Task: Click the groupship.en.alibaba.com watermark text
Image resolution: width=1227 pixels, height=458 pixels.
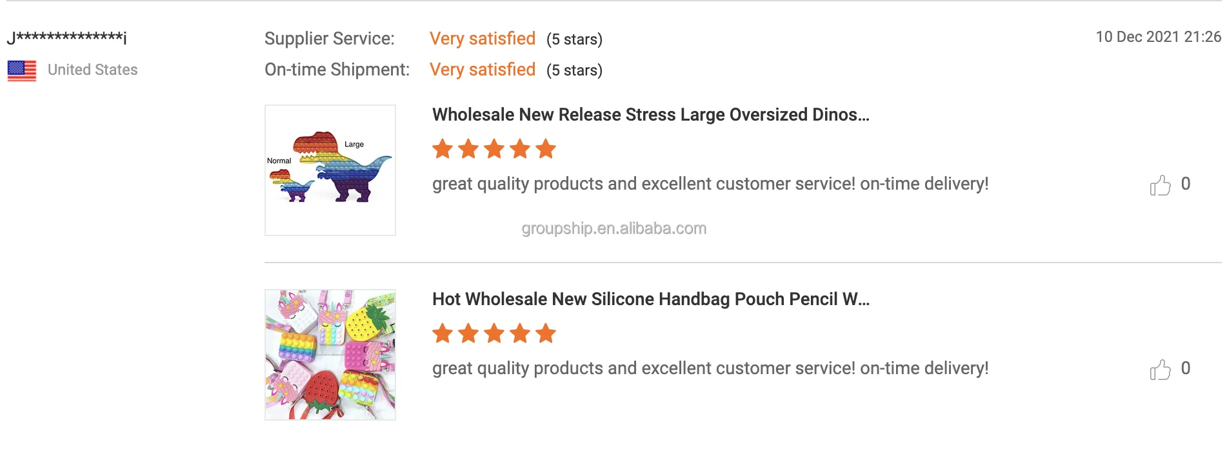Action: pos(613,228)
